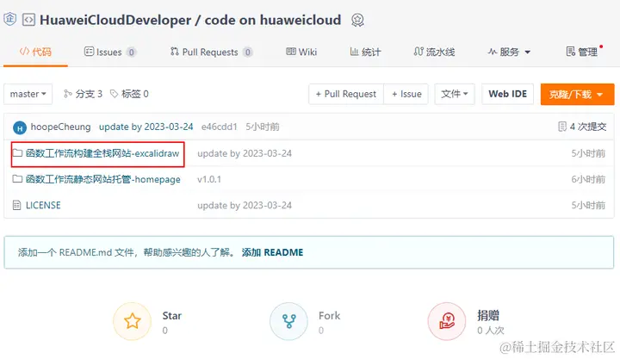Click the 0 人次 donation count
Viewport: 620px width, 359px height.
pos(490,331)
